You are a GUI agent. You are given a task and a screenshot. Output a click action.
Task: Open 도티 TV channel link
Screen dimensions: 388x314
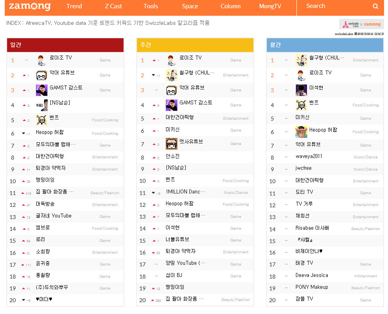pyautogui.click(x=304, y=192)
